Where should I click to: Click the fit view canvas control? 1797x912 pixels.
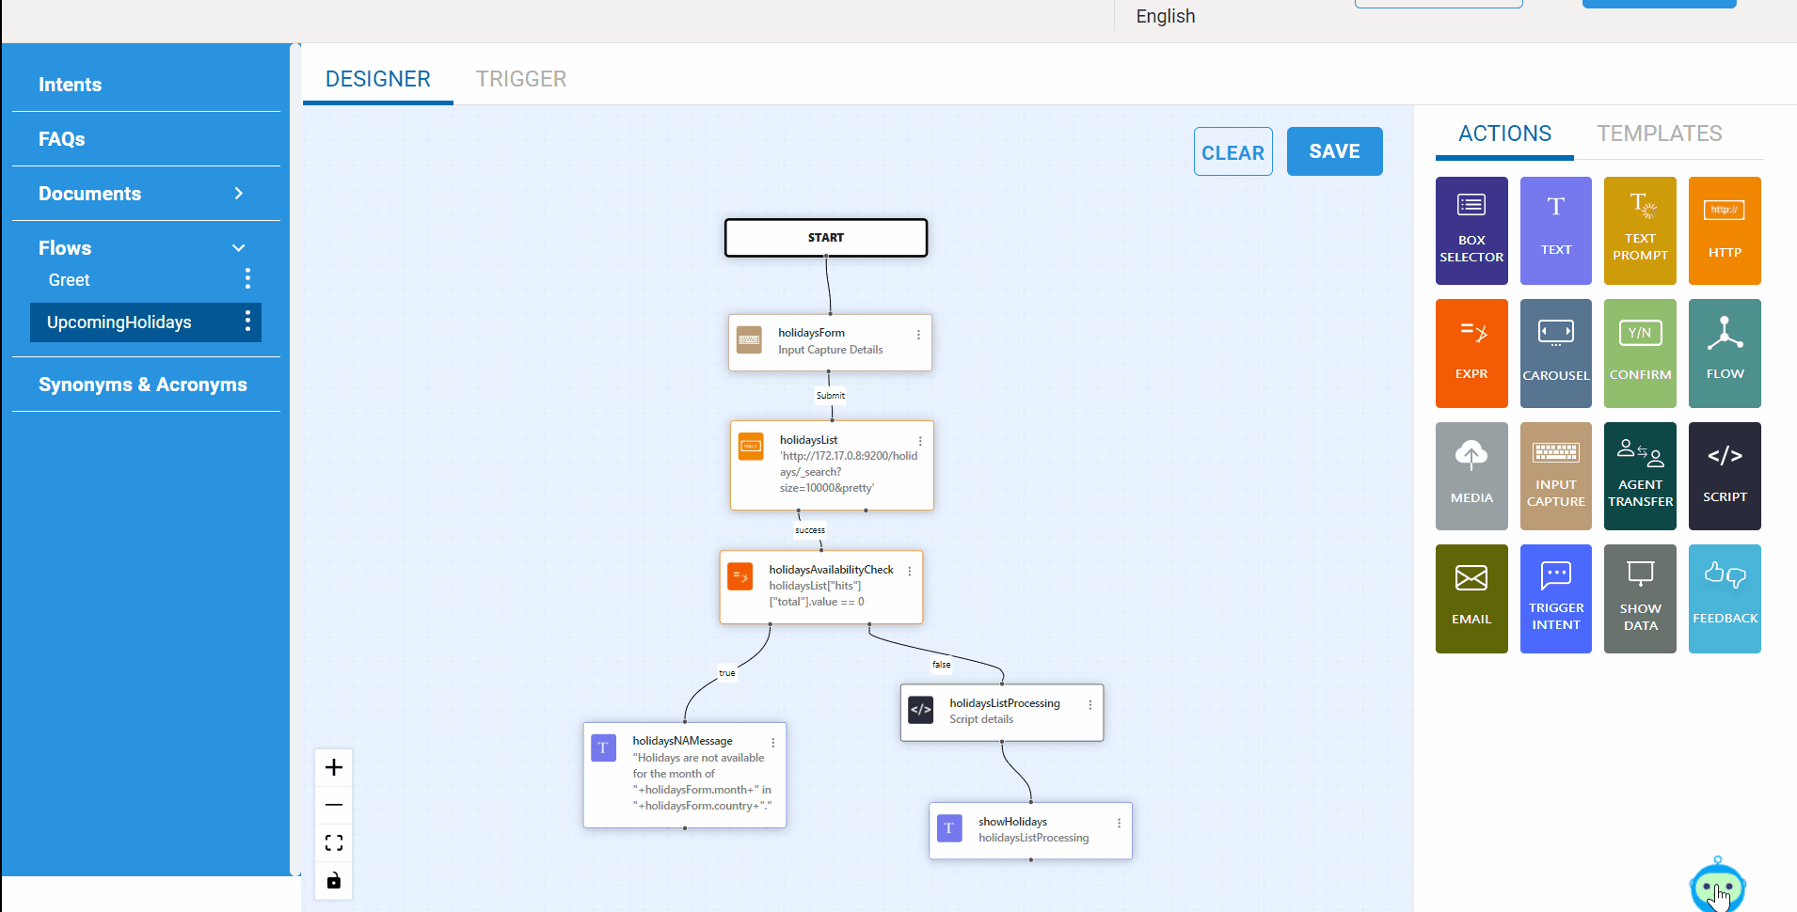click(334, 842)
